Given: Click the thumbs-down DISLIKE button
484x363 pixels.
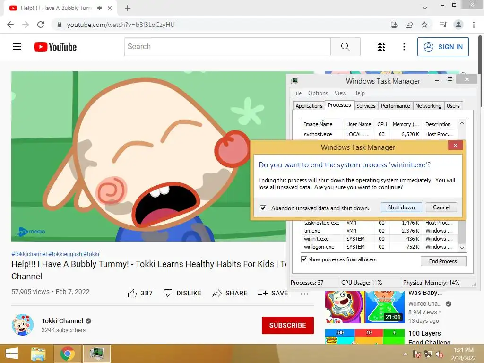Looking at the screenshot, I should [182, 293].
